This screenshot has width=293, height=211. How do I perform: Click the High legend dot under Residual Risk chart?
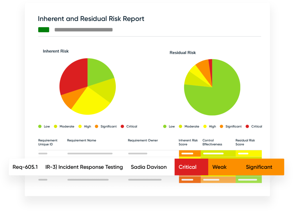click(x=205, y=126)
